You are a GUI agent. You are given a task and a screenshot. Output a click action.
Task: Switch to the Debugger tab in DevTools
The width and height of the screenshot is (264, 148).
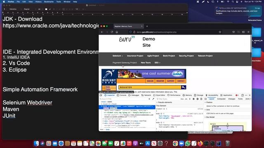134,95
